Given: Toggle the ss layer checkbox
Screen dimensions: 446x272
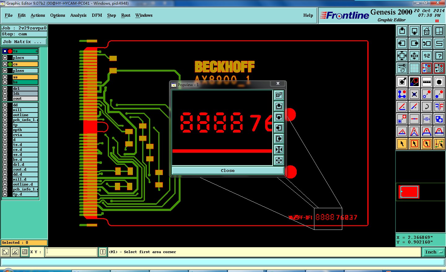Looking at the screenshot, I should click(5, 77).
